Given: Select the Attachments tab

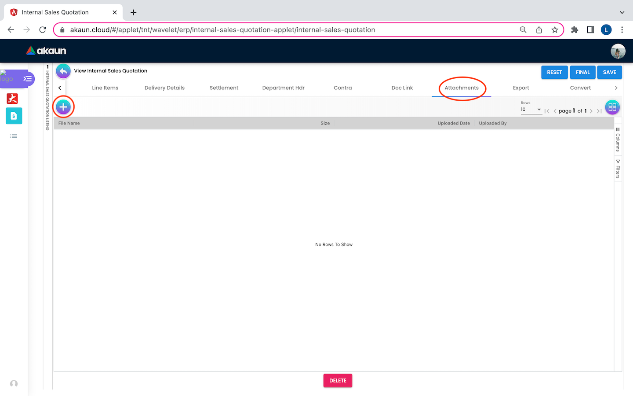Looking at the screenshot, I should click(x=462, y=88).
